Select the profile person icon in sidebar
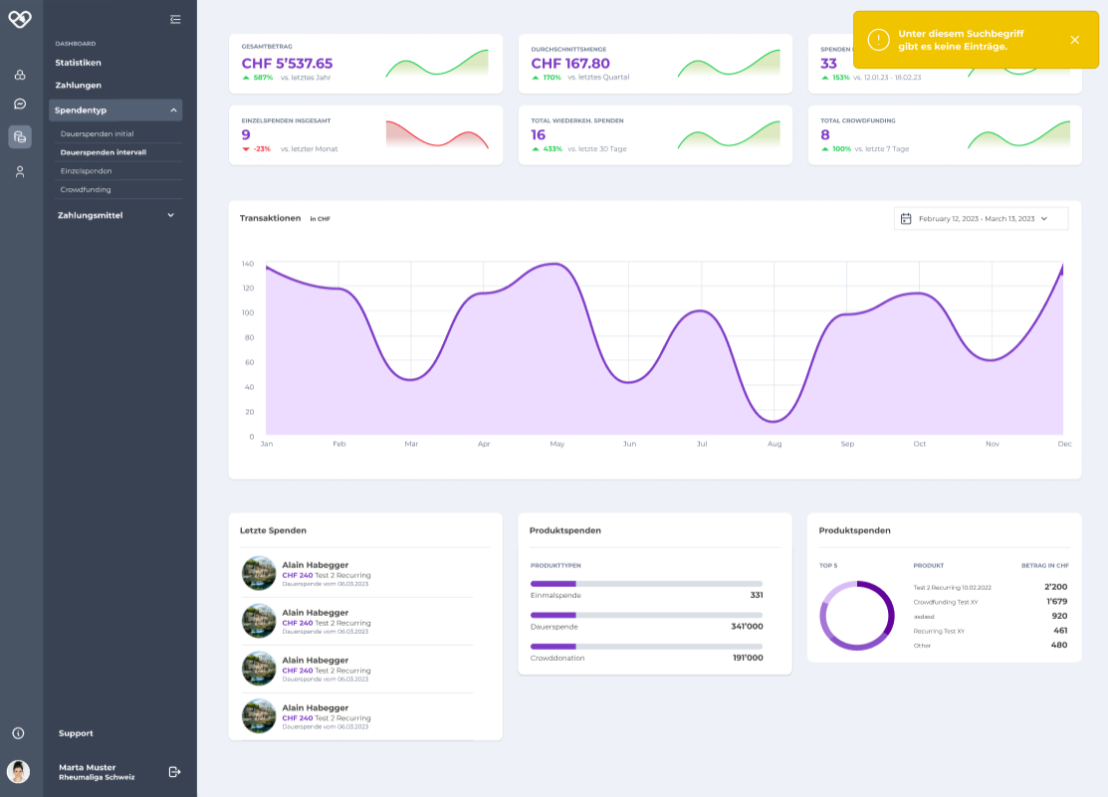 [19, 170]
